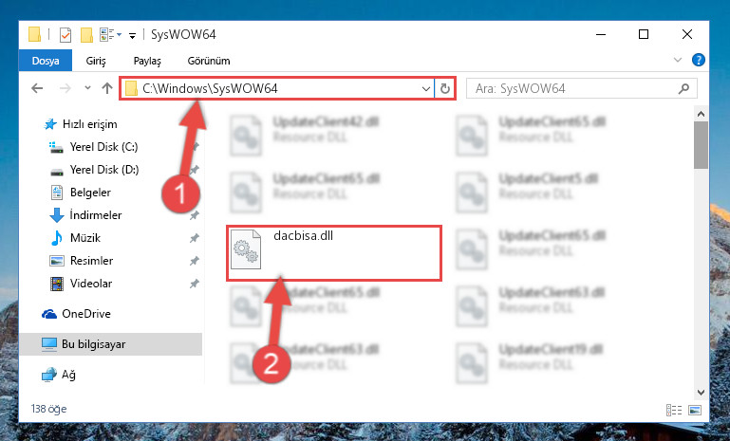This screenshot has height=441, width=730.
Task: Click the search magnifier icon
Action: click(683, 88)
